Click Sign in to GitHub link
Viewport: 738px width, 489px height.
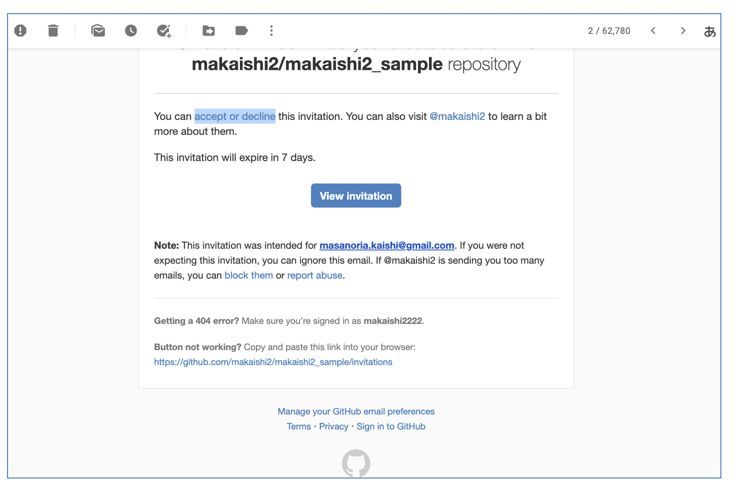(391, 427)
